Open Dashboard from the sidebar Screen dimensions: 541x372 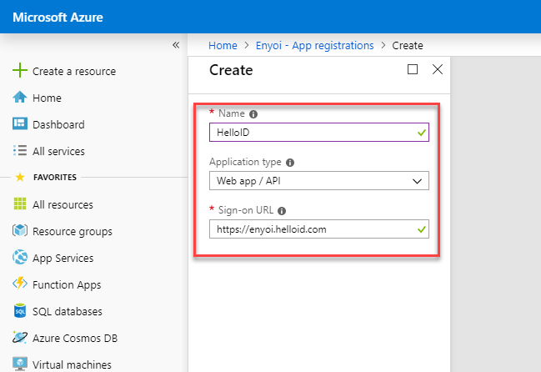(58, 124)
